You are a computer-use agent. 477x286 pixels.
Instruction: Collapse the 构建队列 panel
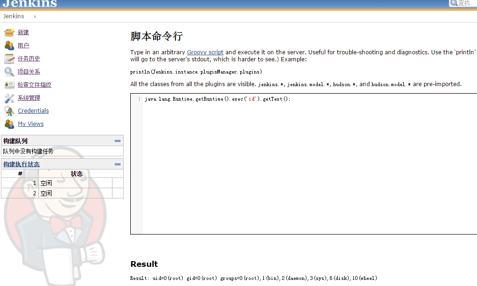click(x=118, y=141)
